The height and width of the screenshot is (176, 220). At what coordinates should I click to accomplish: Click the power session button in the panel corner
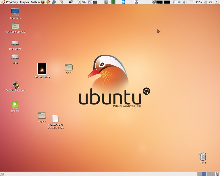[x=217, y=2]
